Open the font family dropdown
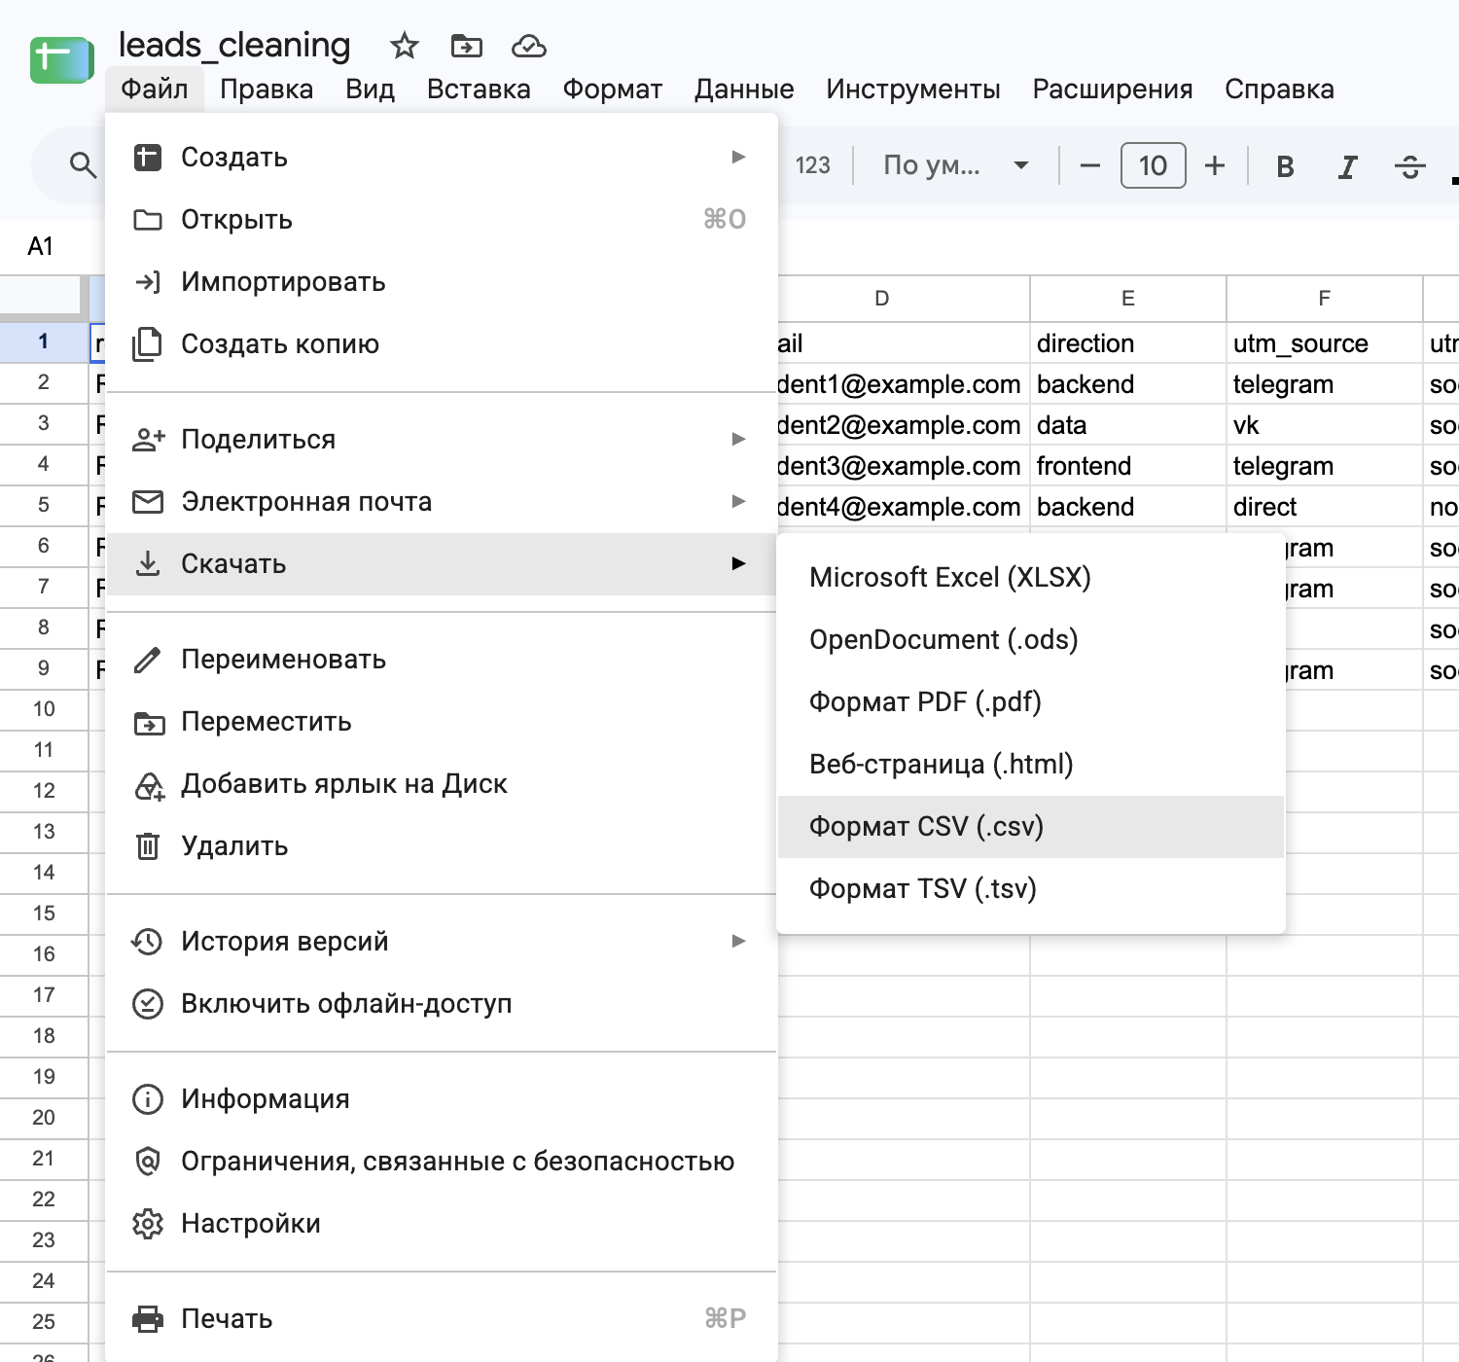Image resolution: width=1459 pixels, height=1362 pixels. coord(955,165)
